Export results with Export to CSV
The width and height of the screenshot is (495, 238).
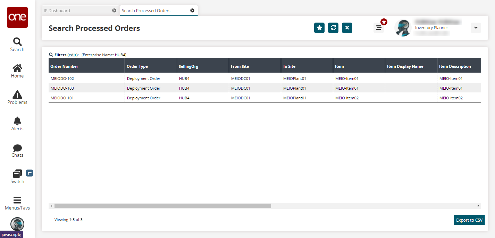click(x=469, y=220)
